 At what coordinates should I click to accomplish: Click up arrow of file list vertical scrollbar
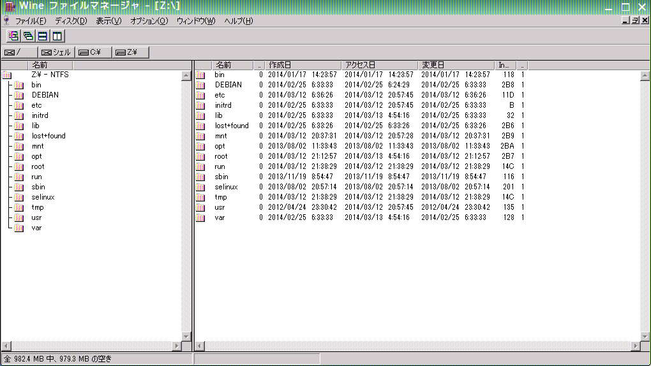[645, 75]
